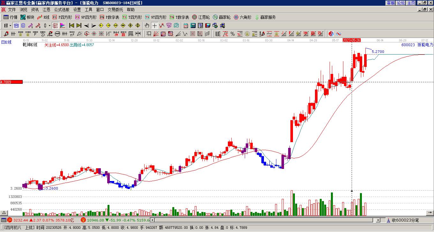Open the 设置 menu

77,10
